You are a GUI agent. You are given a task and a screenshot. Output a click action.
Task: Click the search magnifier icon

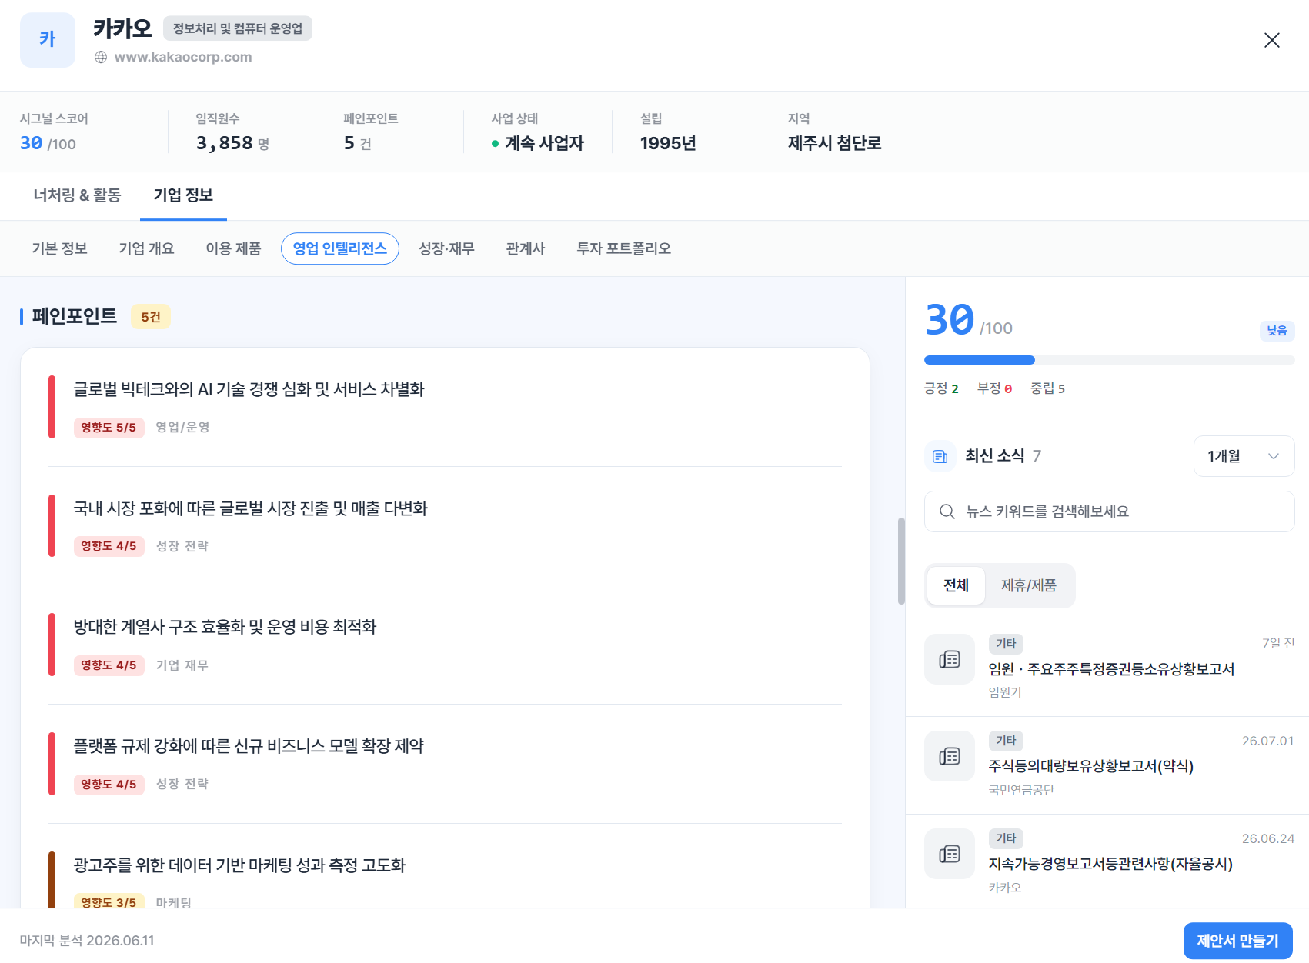947,511
